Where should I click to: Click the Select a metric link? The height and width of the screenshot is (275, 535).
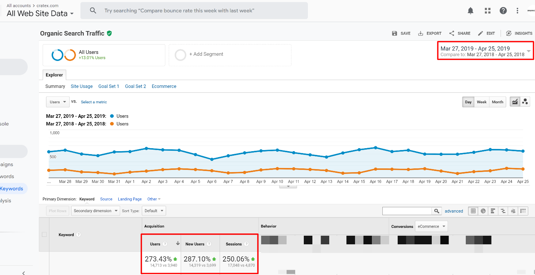[x=94, y=102]
